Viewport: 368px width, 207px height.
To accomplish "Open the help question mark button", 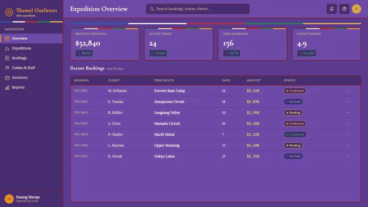I will 344,9.
